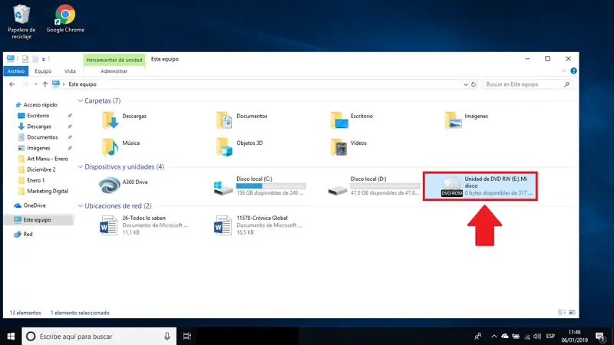The image size is (614, 345).
Task: Select Disco local (C:) drive
Action: (x=259, y=186)
